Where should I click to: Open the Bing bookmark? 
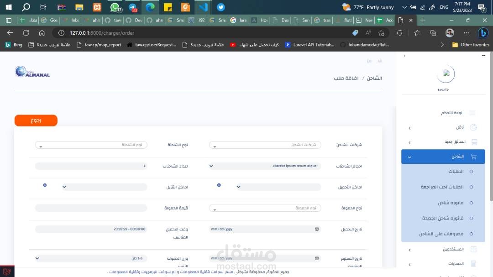point(14,45)
